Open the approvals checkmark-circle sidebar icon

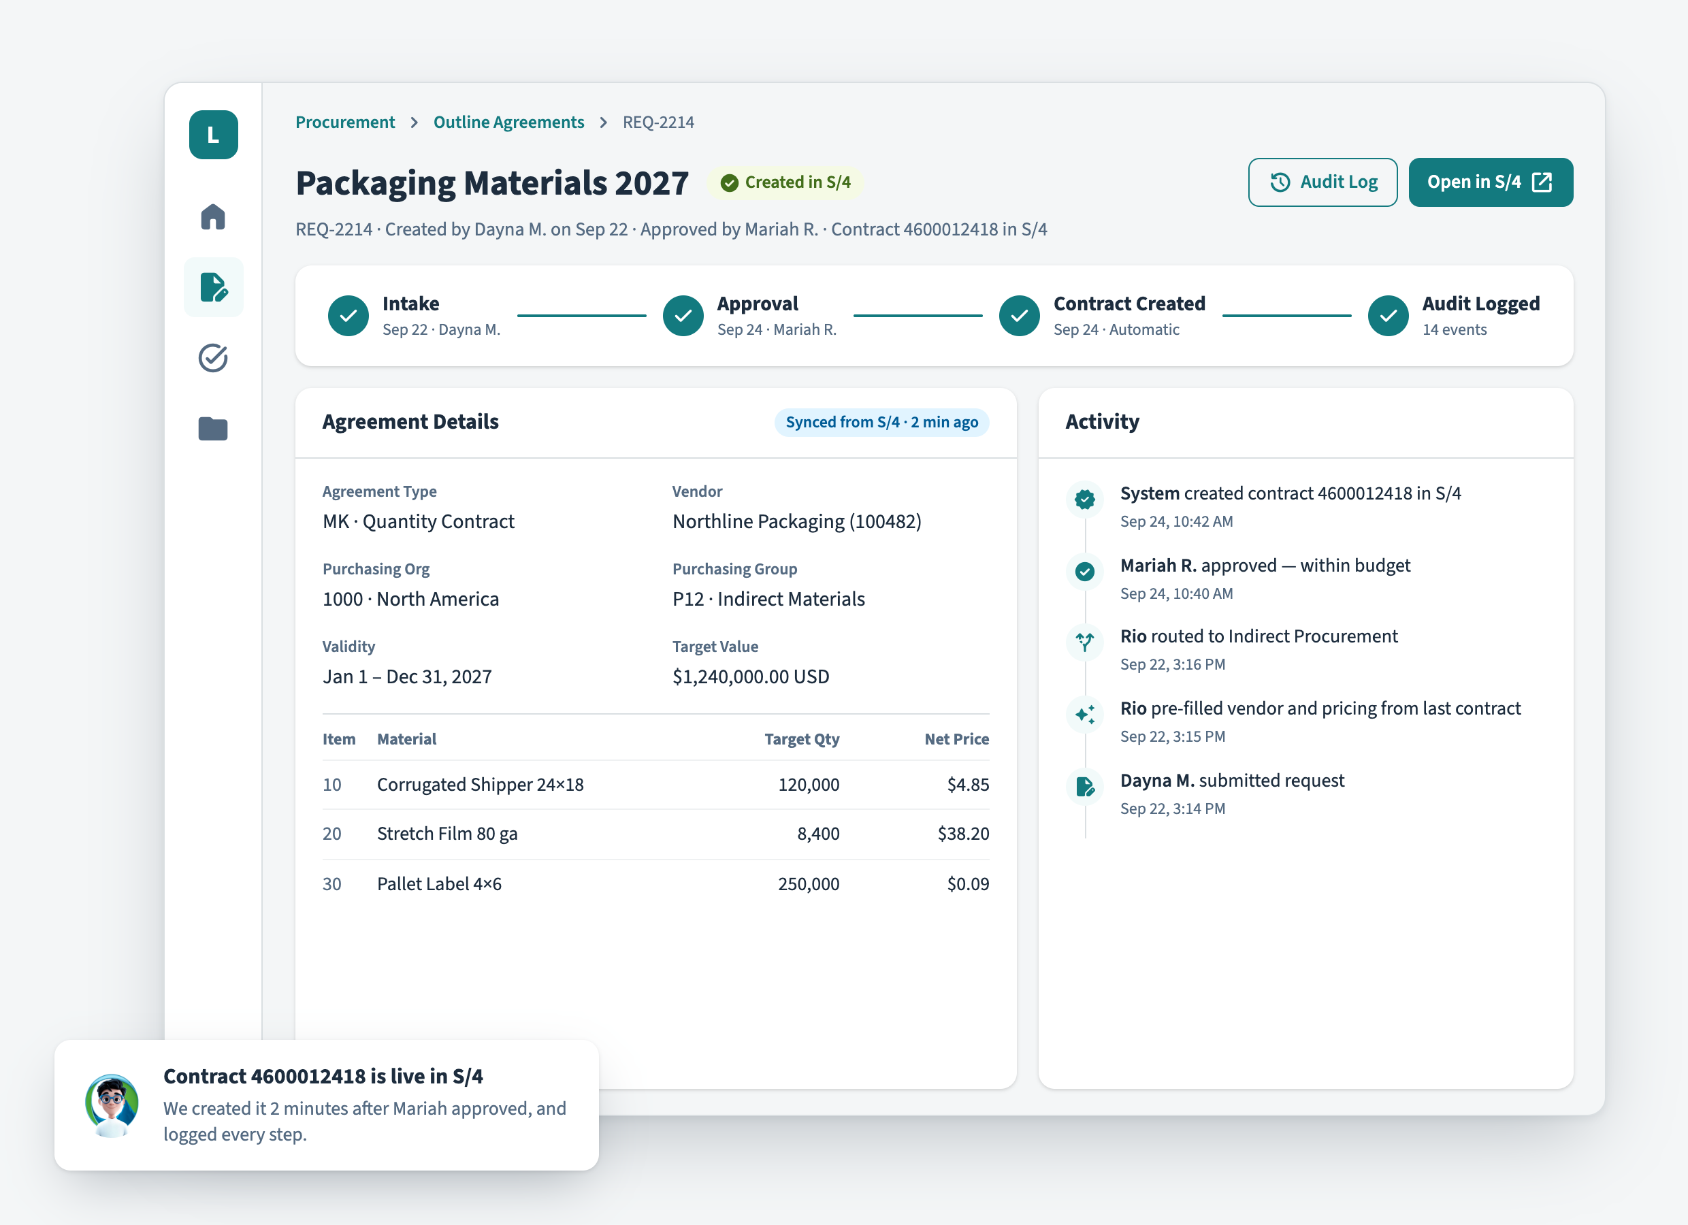pyautogui.click(x=213, y=358)
